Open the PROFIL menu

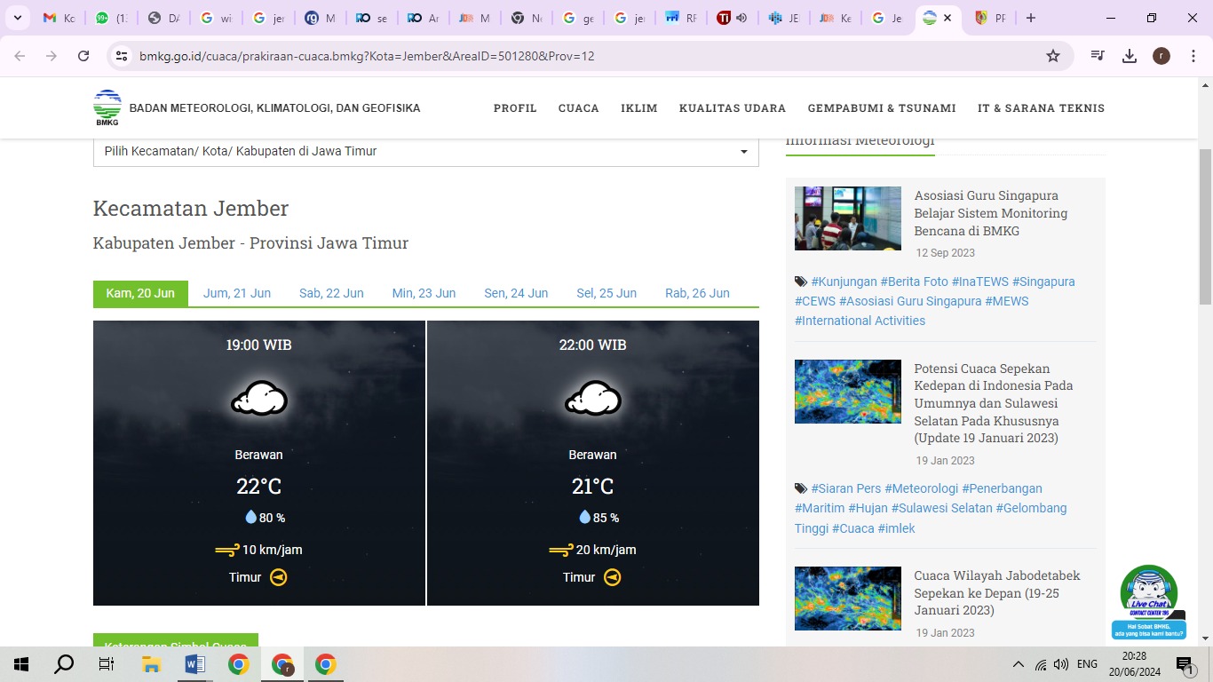[515, 108]
